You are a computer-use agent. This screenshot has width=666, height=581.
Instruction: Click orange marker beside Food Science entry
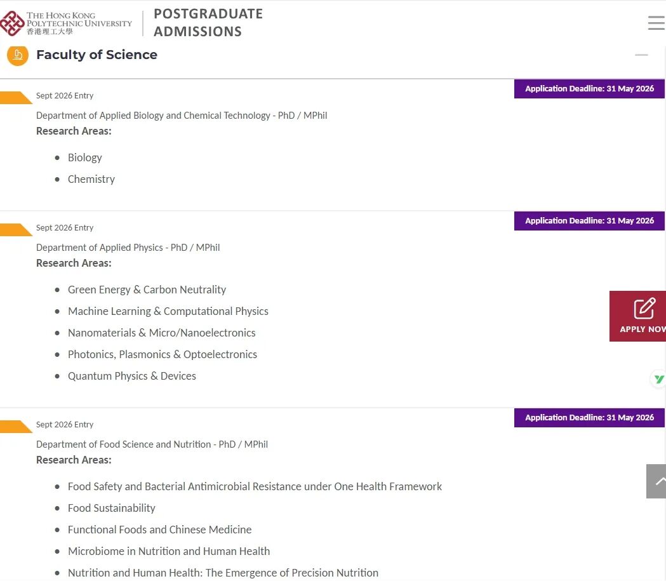click(x=16, y=427)
